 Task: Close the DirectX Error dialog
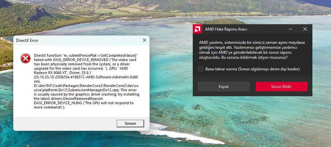[144, 40]
